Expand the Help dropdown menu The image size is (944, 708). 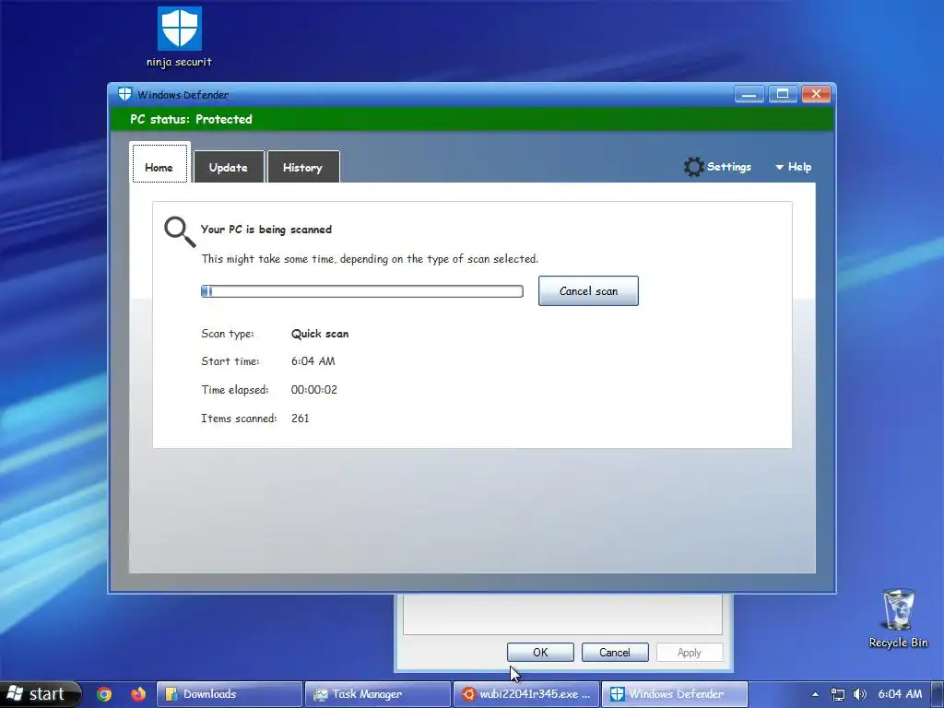coord(794,167)
